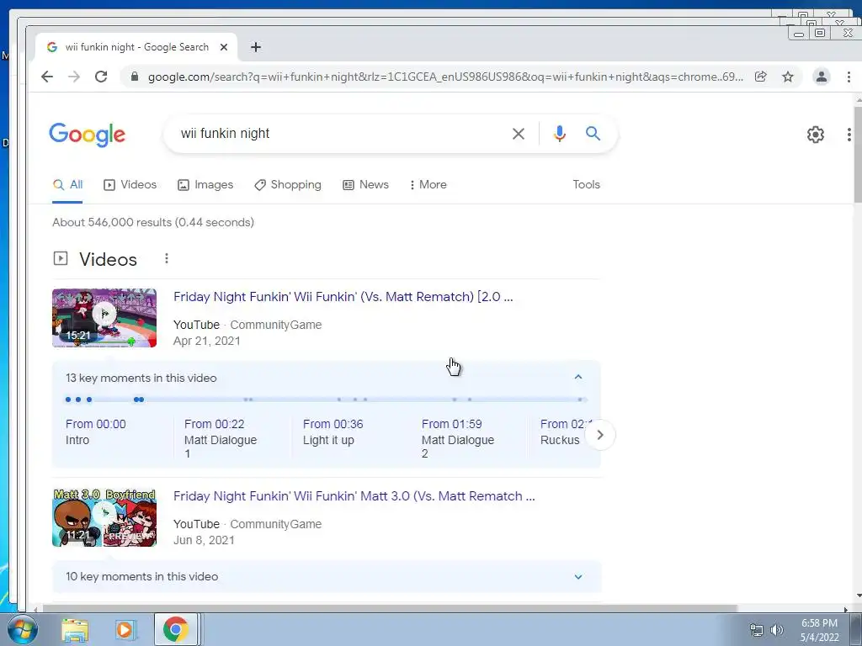Open the Google apps menu
Screen dimensions: 862x646
(849, 135)
